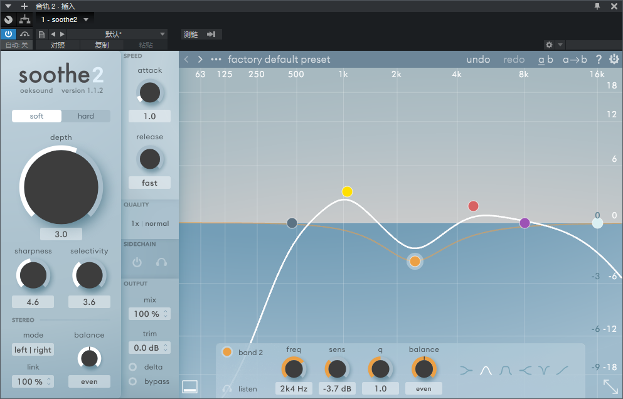Image resolution: width=623 pixels, height=399 pixels.
Task: Click the sharpness value 4.6
Action: 33,302
